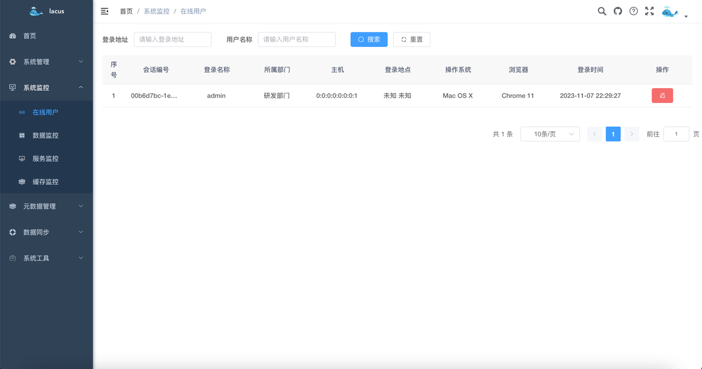Viewport: 702px width, 369px height.
Task: Open search via the magnifier icon in header
Action: click(602, 11)
